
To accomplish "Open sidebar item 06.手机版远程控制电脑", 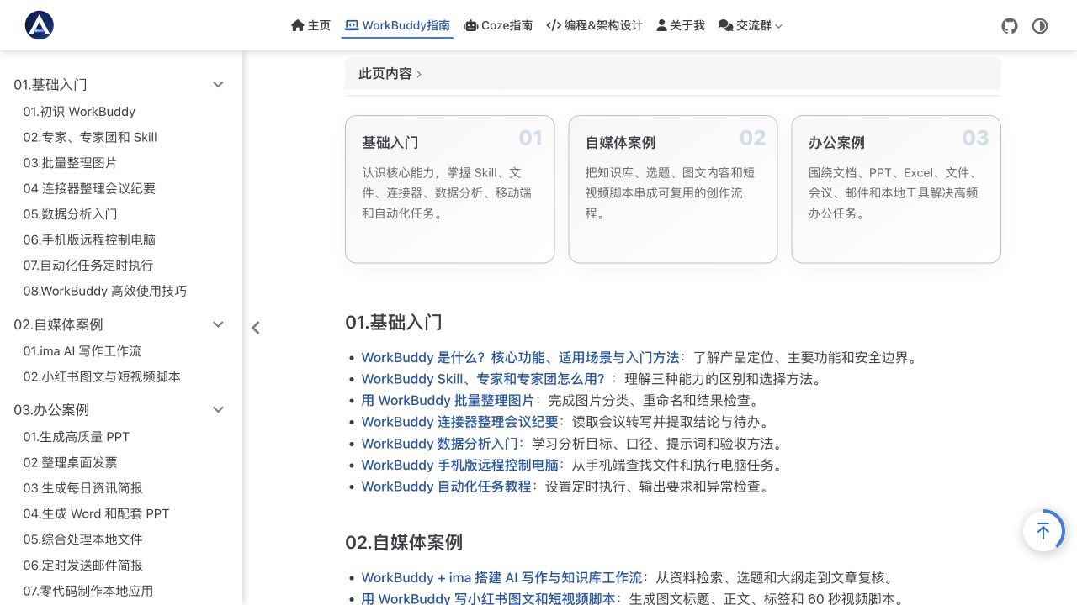I will point(89,239).
